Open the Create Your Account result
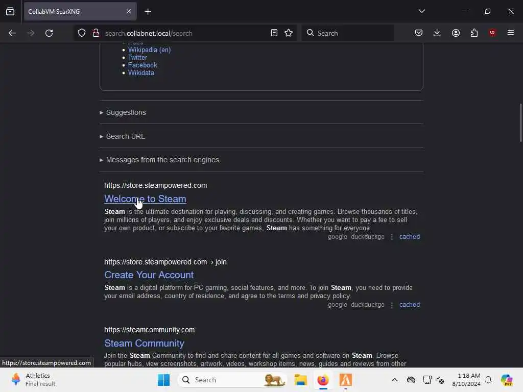The width and height of the screenshot is (523, 392). (149, 275)
